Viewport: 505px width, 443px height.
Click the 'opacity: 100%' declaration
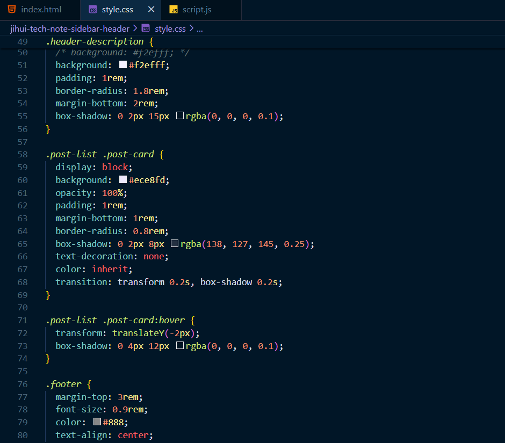pos(91,193)
